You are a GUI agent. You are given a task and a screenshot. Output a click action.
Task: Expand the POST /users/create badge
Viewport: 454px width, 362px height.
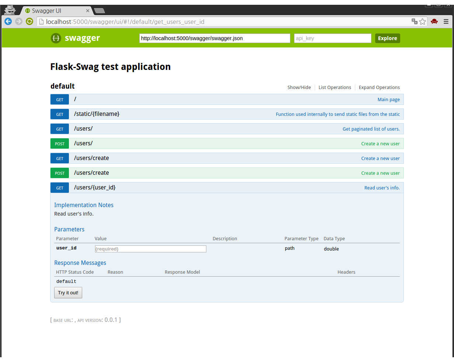click(60, 173)
